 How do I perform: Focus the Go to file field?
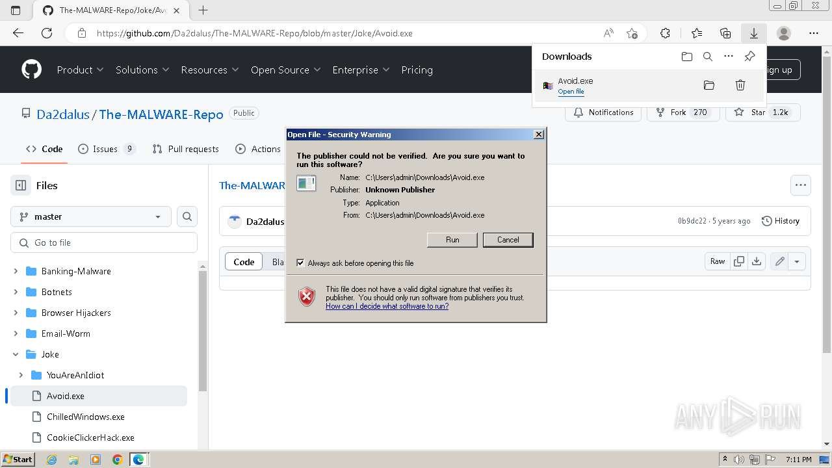[x=104, y=242]
